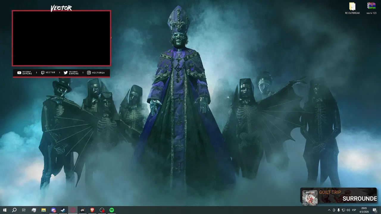Viewport: 381px width, 214px height.
Task: Click the GUILT TRIP artist name text
Action: pos(330,192)
